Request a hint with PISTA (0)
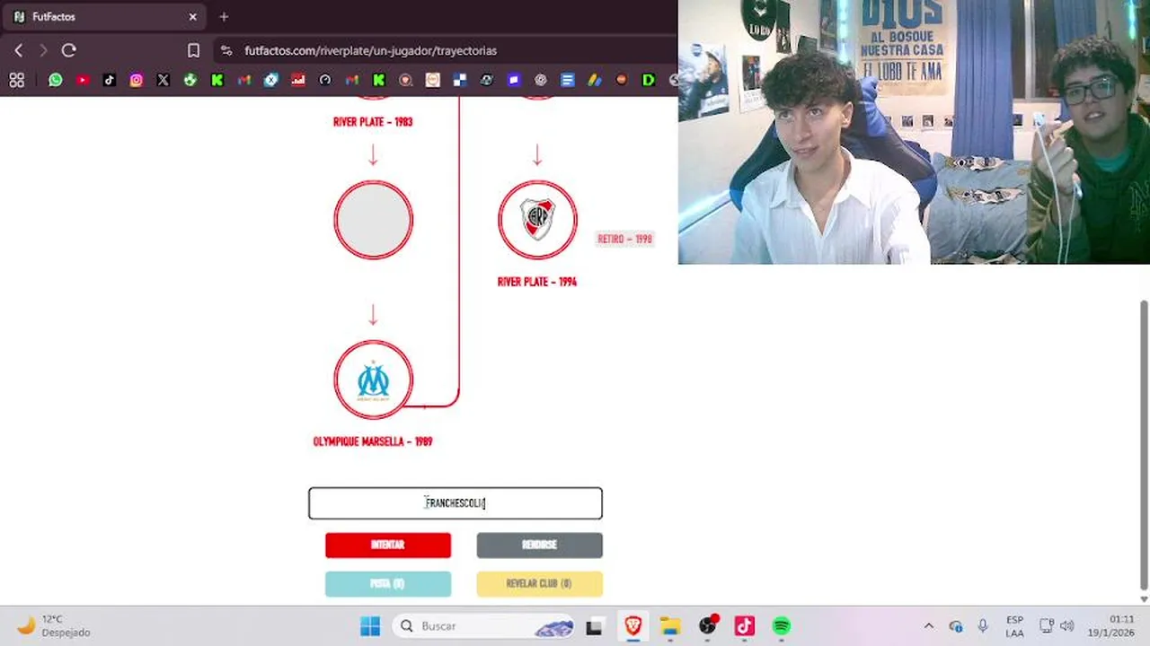 (x=388, y=583)
